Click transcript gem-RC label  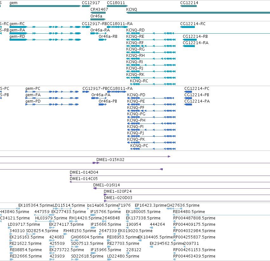click(17, 24)
